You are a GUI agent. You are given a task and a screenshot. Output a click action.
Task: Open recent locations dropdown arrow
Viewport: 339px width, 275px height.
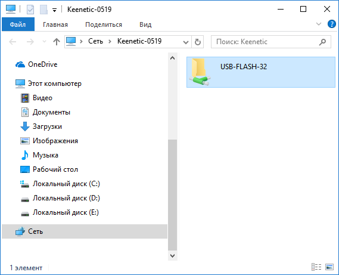[44, 41]
